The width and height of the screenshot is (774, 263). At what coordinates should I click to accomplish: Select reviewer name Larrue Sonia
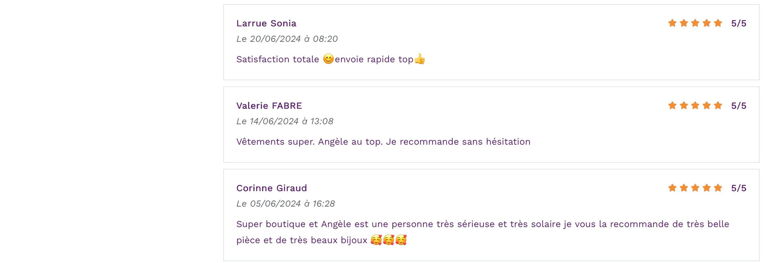266,23
